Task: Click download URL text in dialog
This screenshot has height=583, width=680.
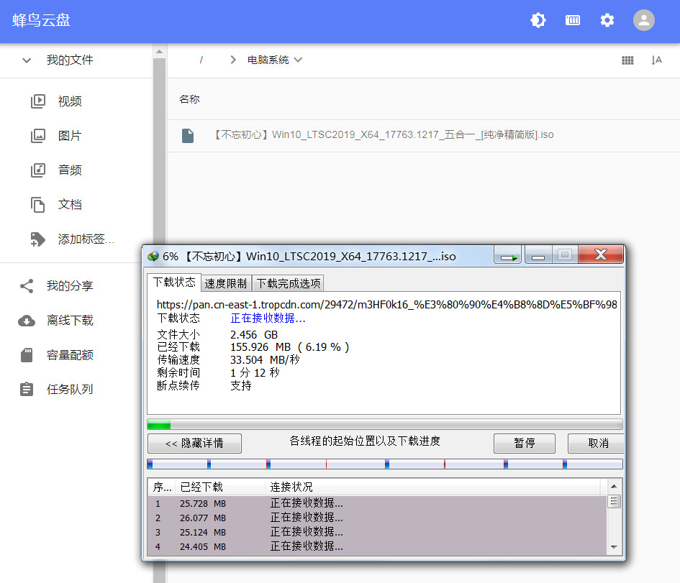Action: [386, 305]
